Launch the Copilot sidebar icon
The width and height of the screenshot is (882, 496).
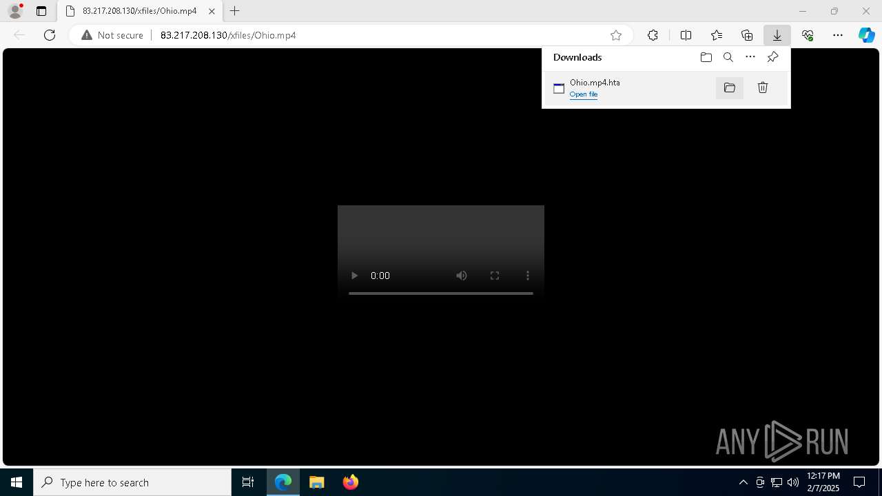[x=866, y=35]
